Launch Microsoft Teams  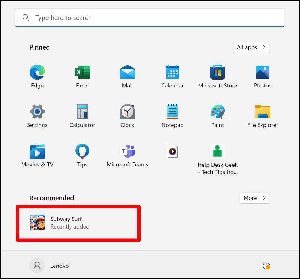click(x=127, y=151)
